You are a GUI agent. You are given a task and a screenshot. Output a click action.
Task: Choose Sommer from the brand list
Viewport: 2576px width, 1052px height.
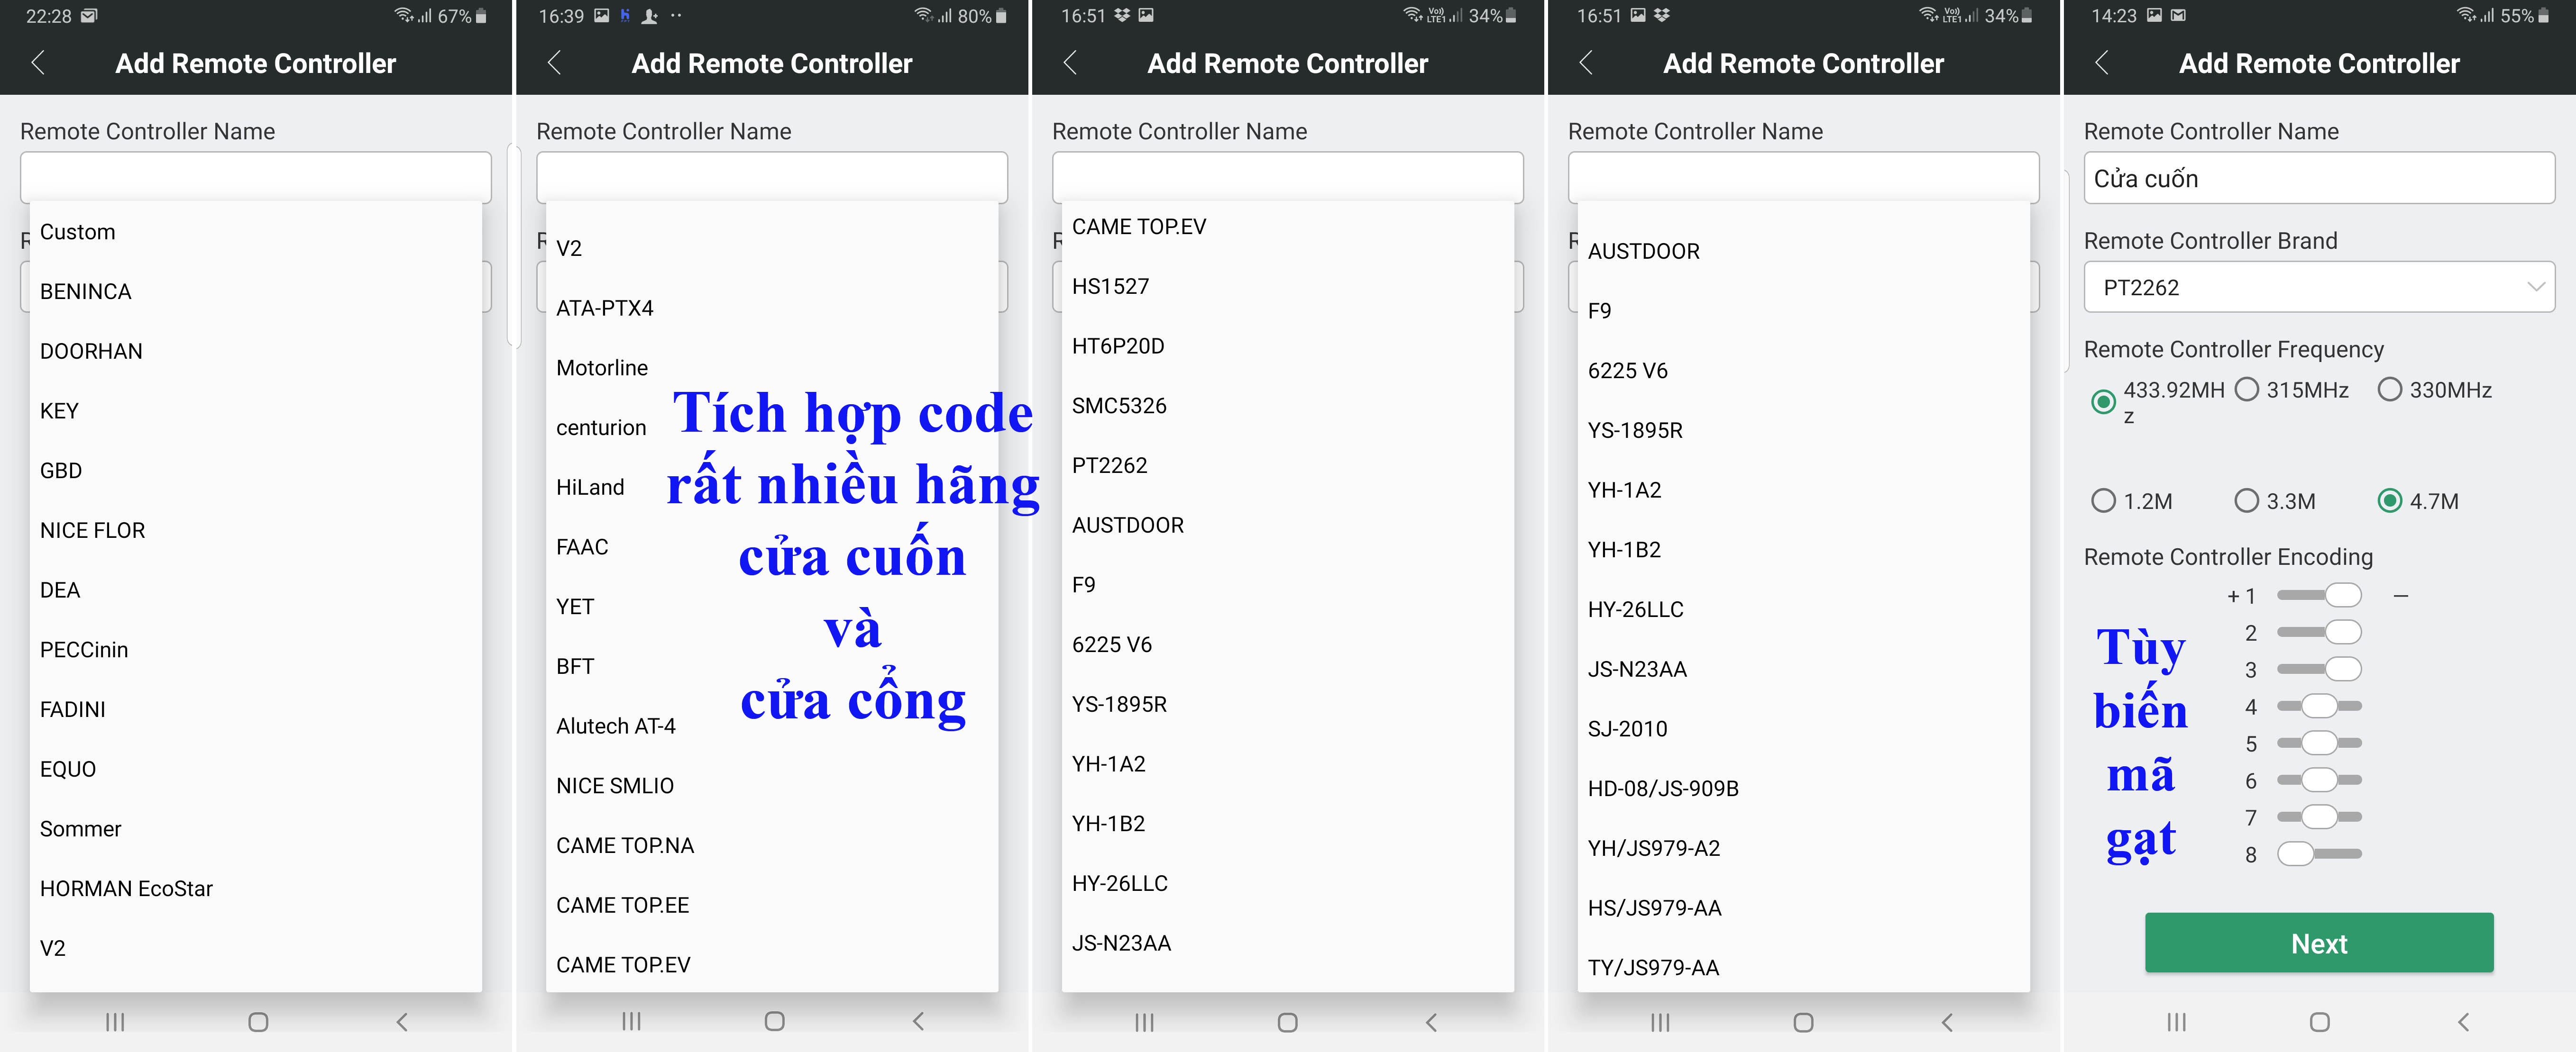tap(256, 829)
